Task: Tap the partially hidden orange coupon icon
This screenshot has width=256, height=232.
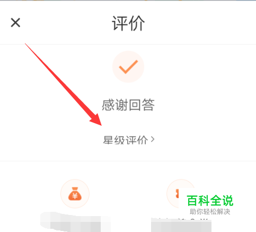Action: tap(177, 193)
